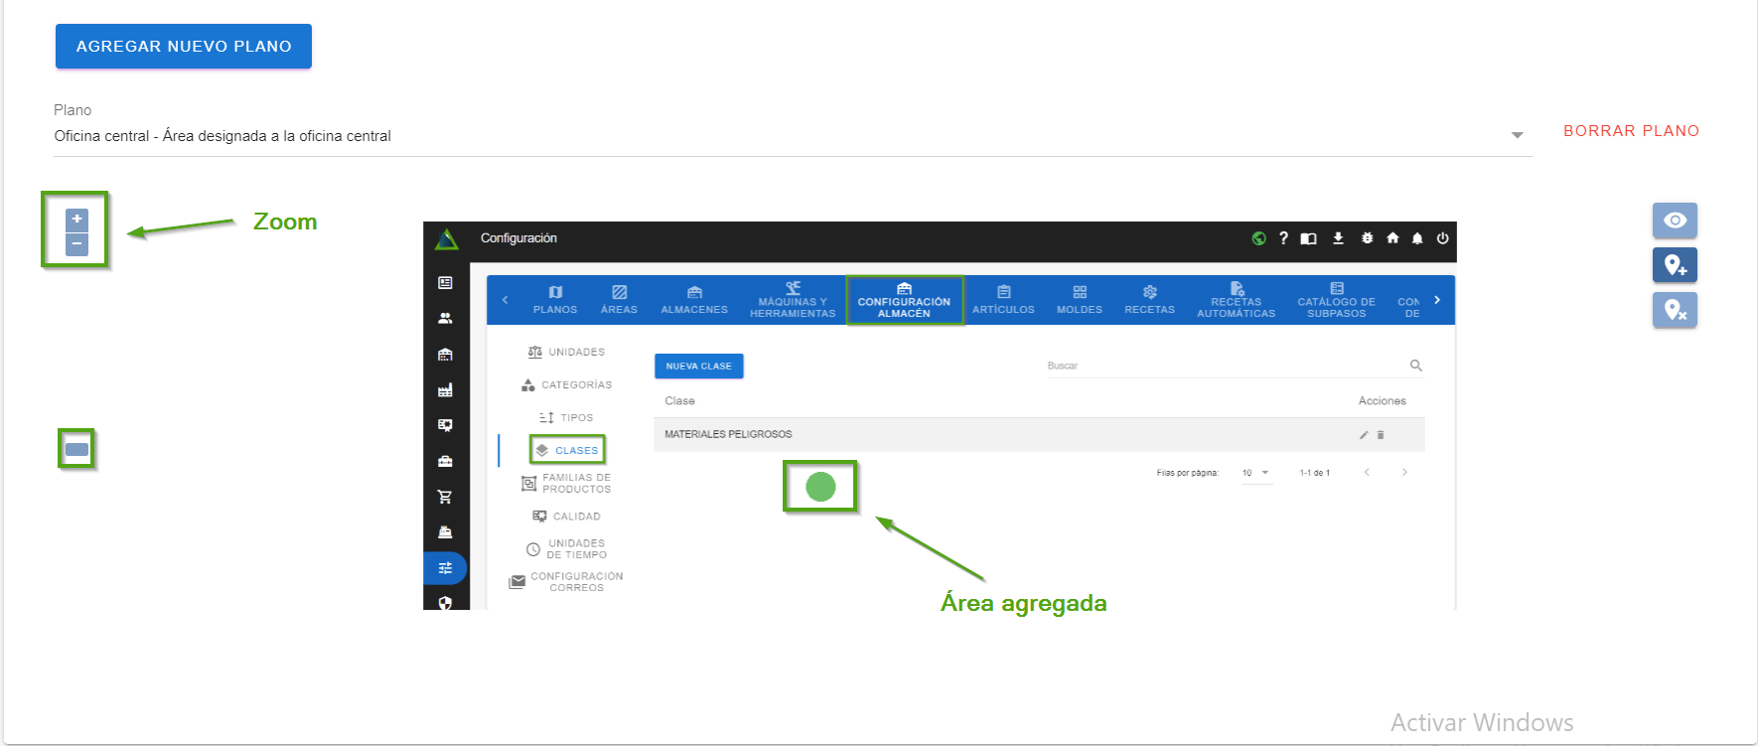This screenshot has height=746, width=1758.
Task: Click the notification bell icon
Action: pyautogui.click(x=1417, y=238)
